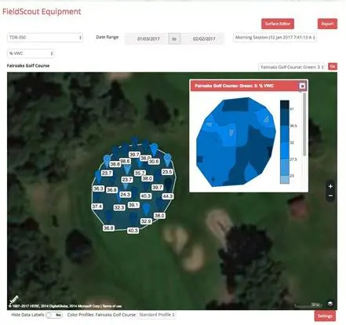The image size is (346, 325).
Task: Open the Terms of use link
Action: click(x=112, y=306)
